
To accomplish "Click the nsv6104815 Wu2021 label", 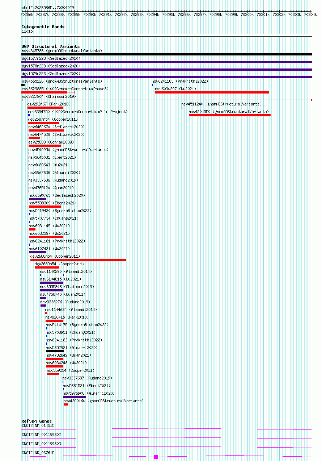I will [61, 279].
